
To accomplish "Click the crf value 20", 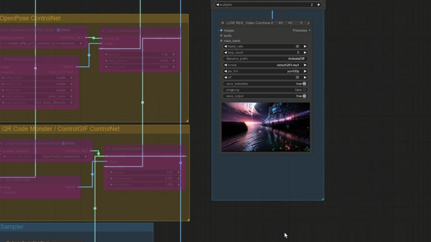I will (297, 77).
